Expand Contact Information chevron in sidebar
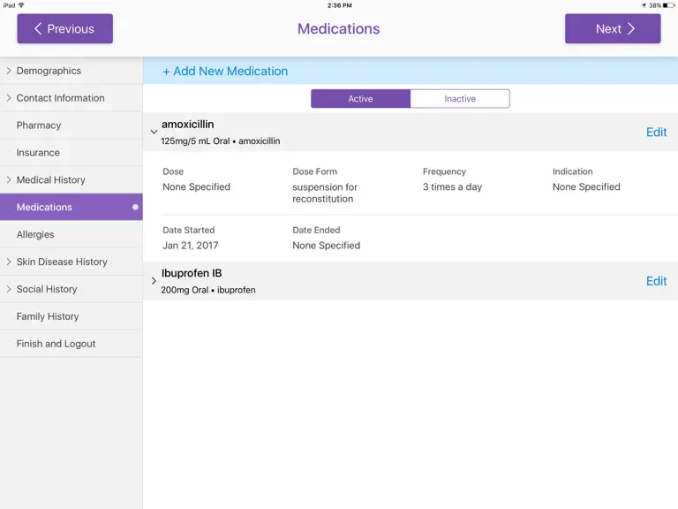Screen dimensions: 678x509 point(9,98)
